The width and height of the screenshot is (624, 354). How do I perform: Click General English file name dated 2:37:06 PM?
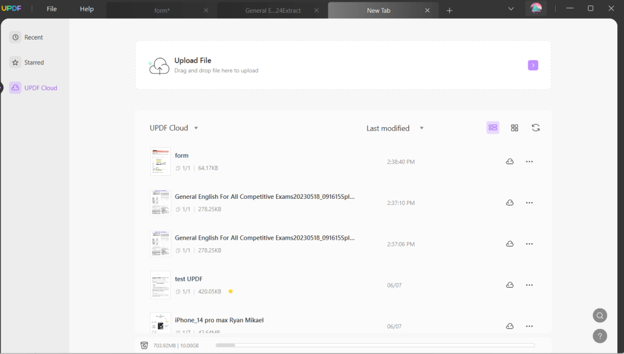tap(264, 238)
